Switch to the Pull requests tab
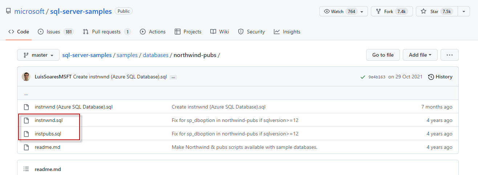This screenshot has width=478, height=175. click(106, 32)
